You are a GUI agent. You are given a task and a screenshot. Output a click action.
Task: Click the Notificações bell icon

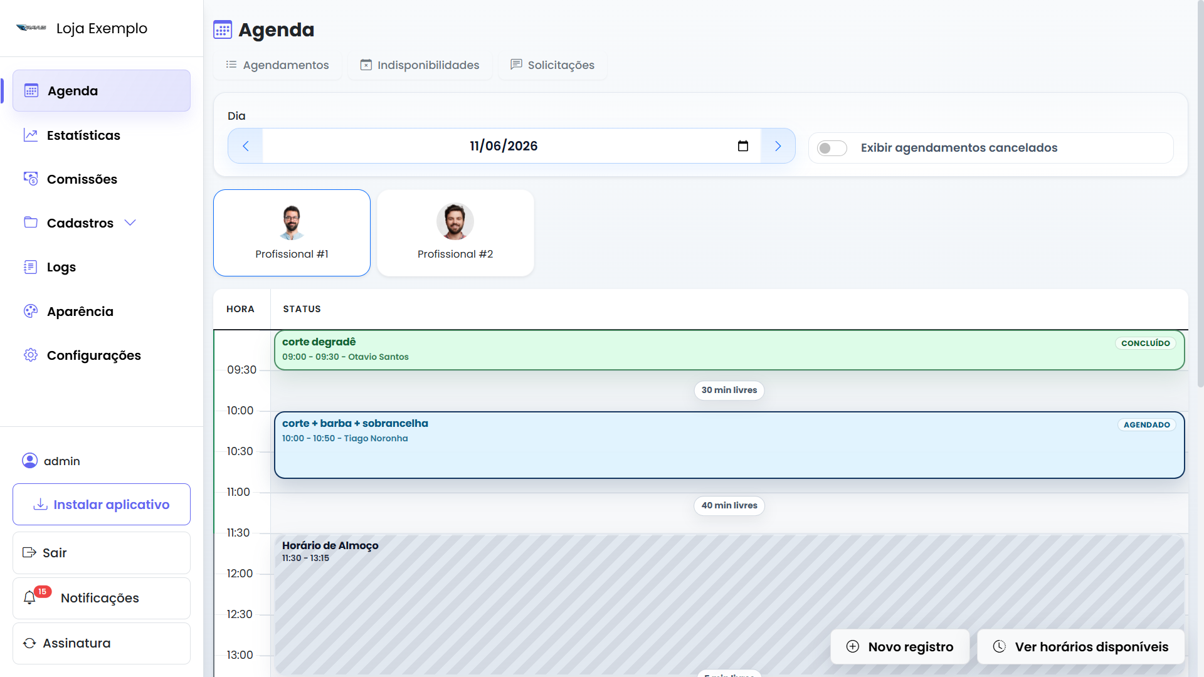(29, 598)
